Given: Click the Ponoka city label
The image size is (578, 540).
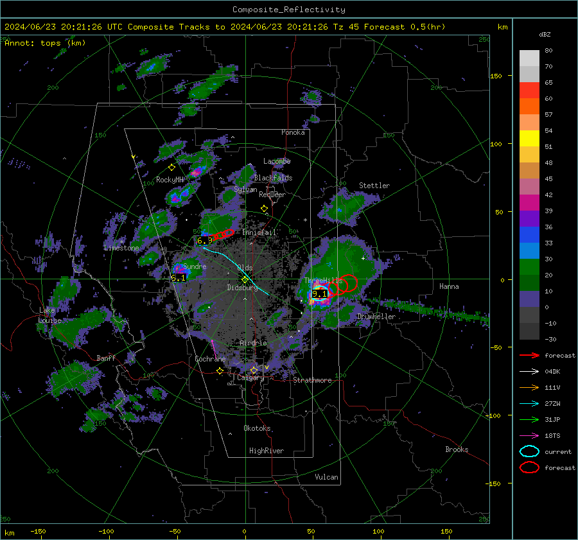Looking at the screenshot, I should 293,132.
